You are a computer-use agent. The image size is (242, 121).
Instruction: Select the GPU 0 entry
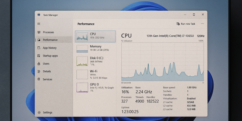95,87
